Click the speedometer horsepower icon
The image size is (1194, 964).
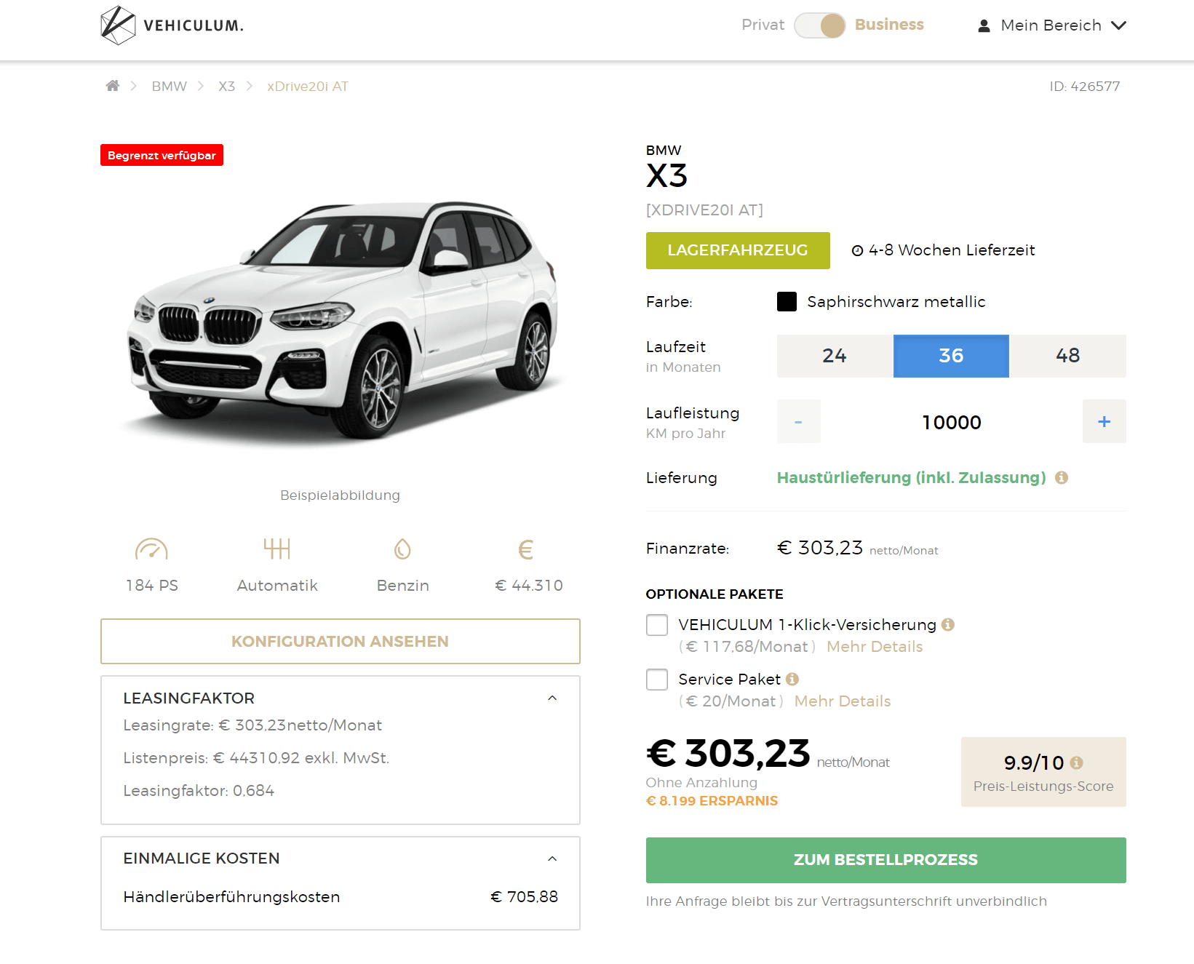point(151,549)
